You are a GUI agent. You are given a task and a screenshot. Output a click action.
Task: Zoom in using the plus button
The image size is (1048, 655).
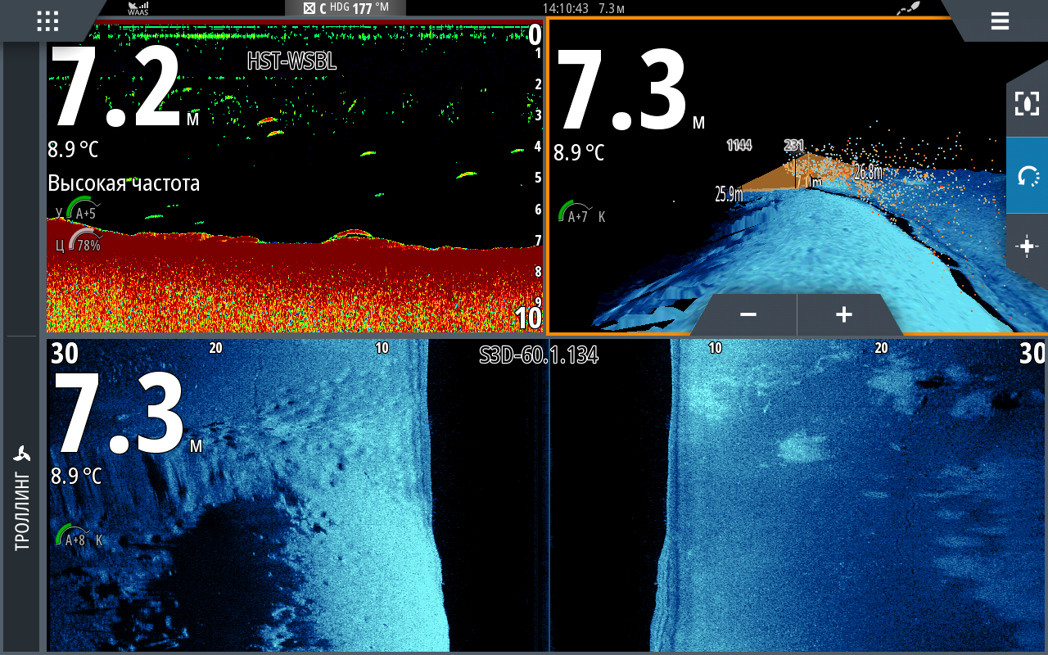point(844,315)
